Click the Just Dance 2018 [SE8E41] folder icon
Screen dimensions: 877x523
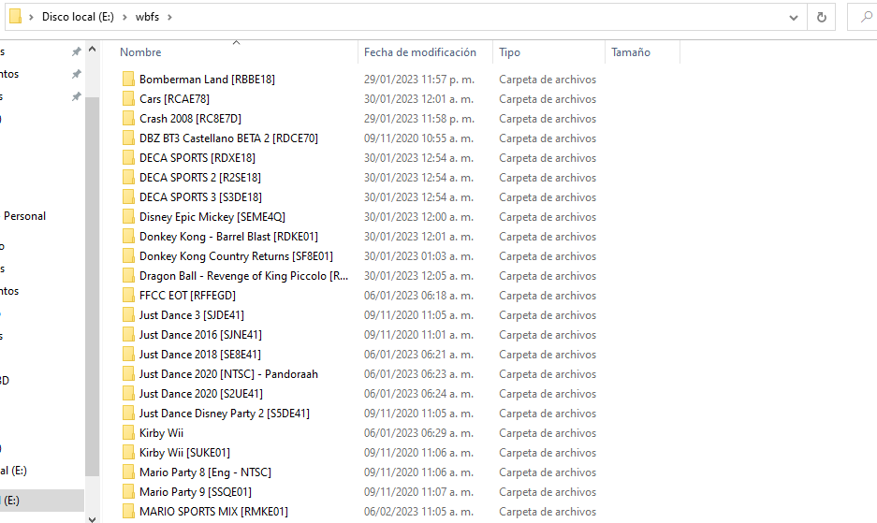coord(128,354)
